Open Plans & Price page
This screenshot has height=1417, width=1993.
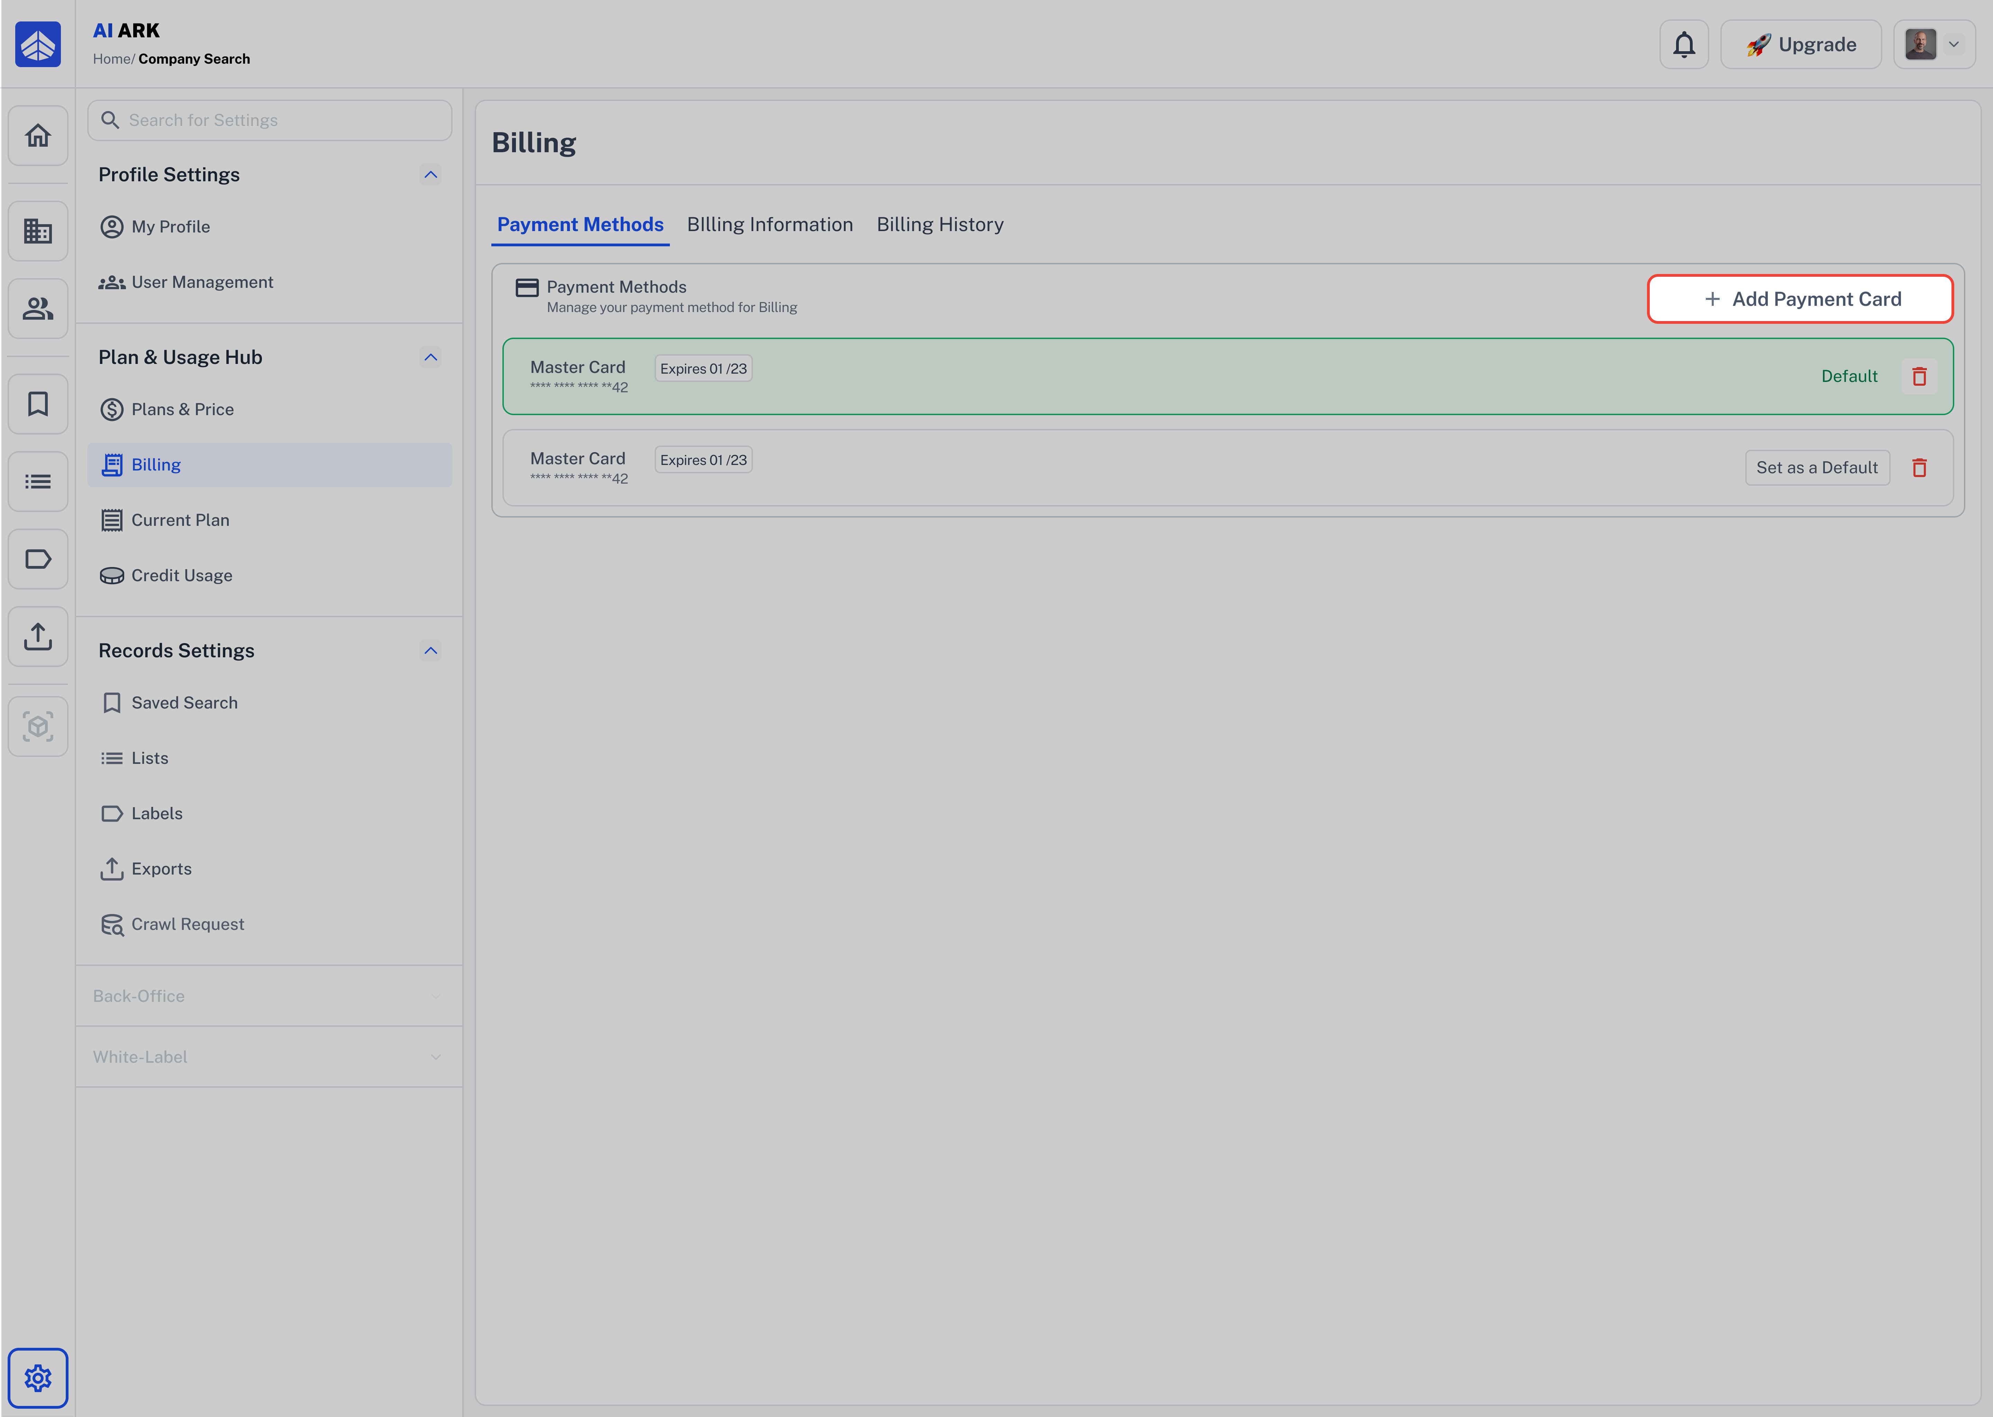click(x=270, y=409)
